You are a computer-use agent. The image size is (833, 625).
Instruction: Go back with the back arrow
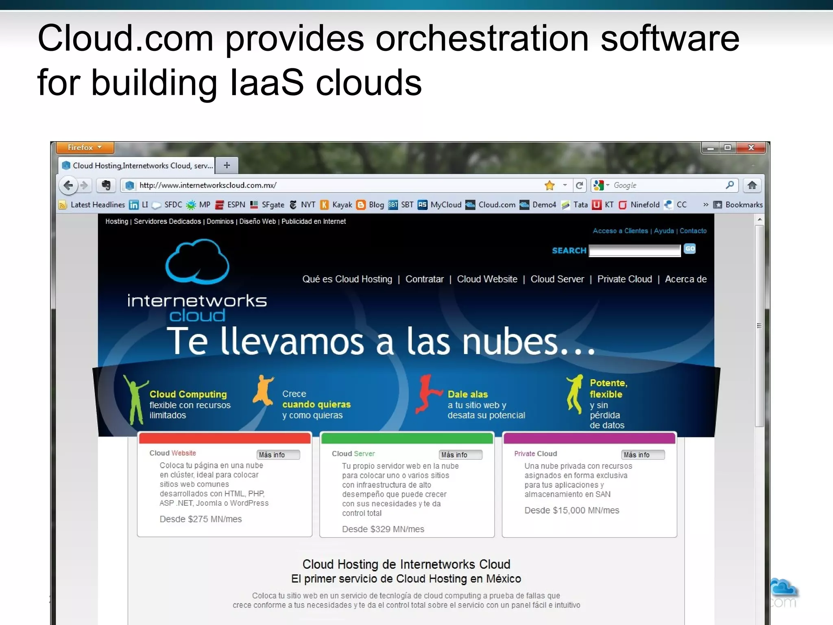click(68, 186)
